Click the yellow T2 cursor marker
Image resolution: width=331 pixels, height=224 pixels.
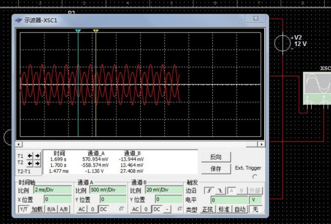(95, 31)
